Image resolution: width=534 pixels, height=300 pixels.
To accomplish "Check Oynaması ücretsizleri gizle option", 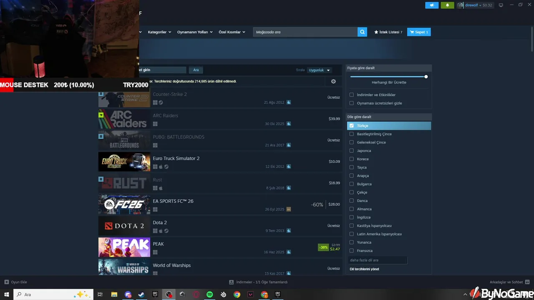I will coord(352,103).
